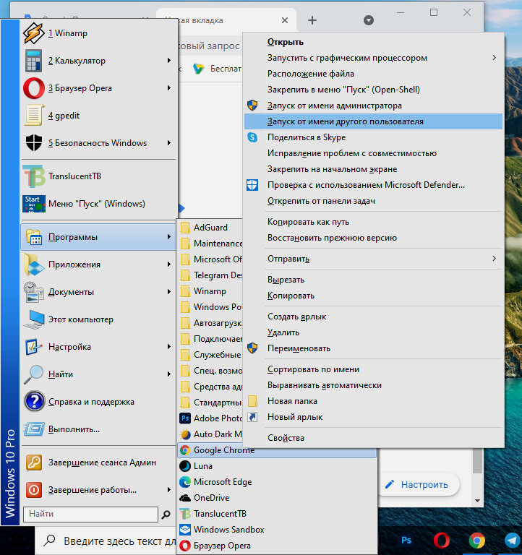
Task: Open the Winamp folder in programs list
Action: (210, 291)
